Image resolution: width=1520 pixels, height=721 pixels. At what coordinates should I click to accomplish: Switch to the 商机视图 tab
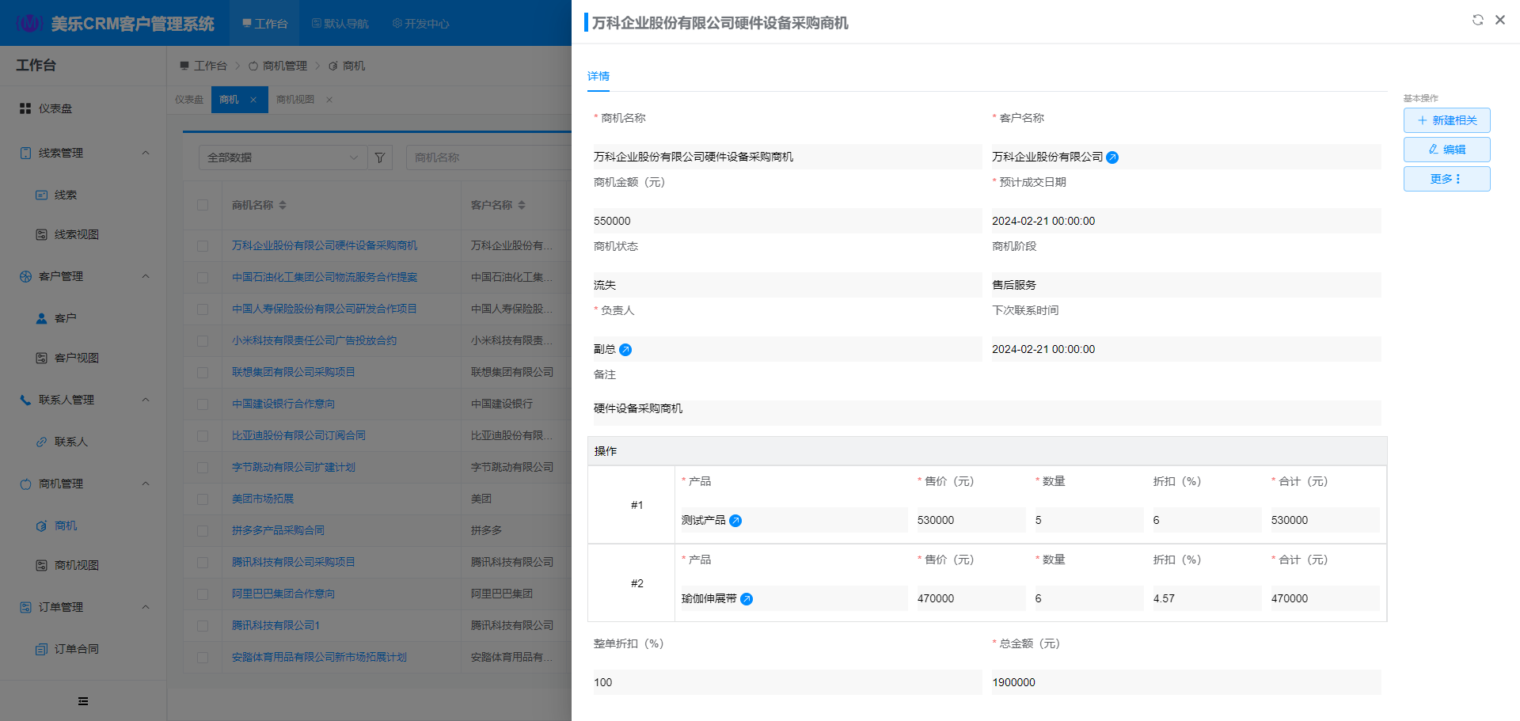pos(295,100)
